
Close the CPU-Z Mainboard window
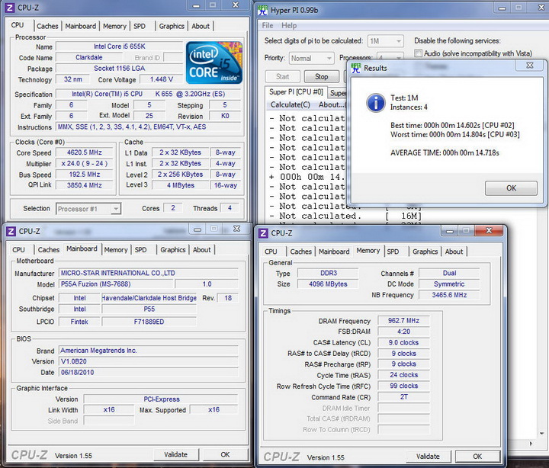pos(236,229)
